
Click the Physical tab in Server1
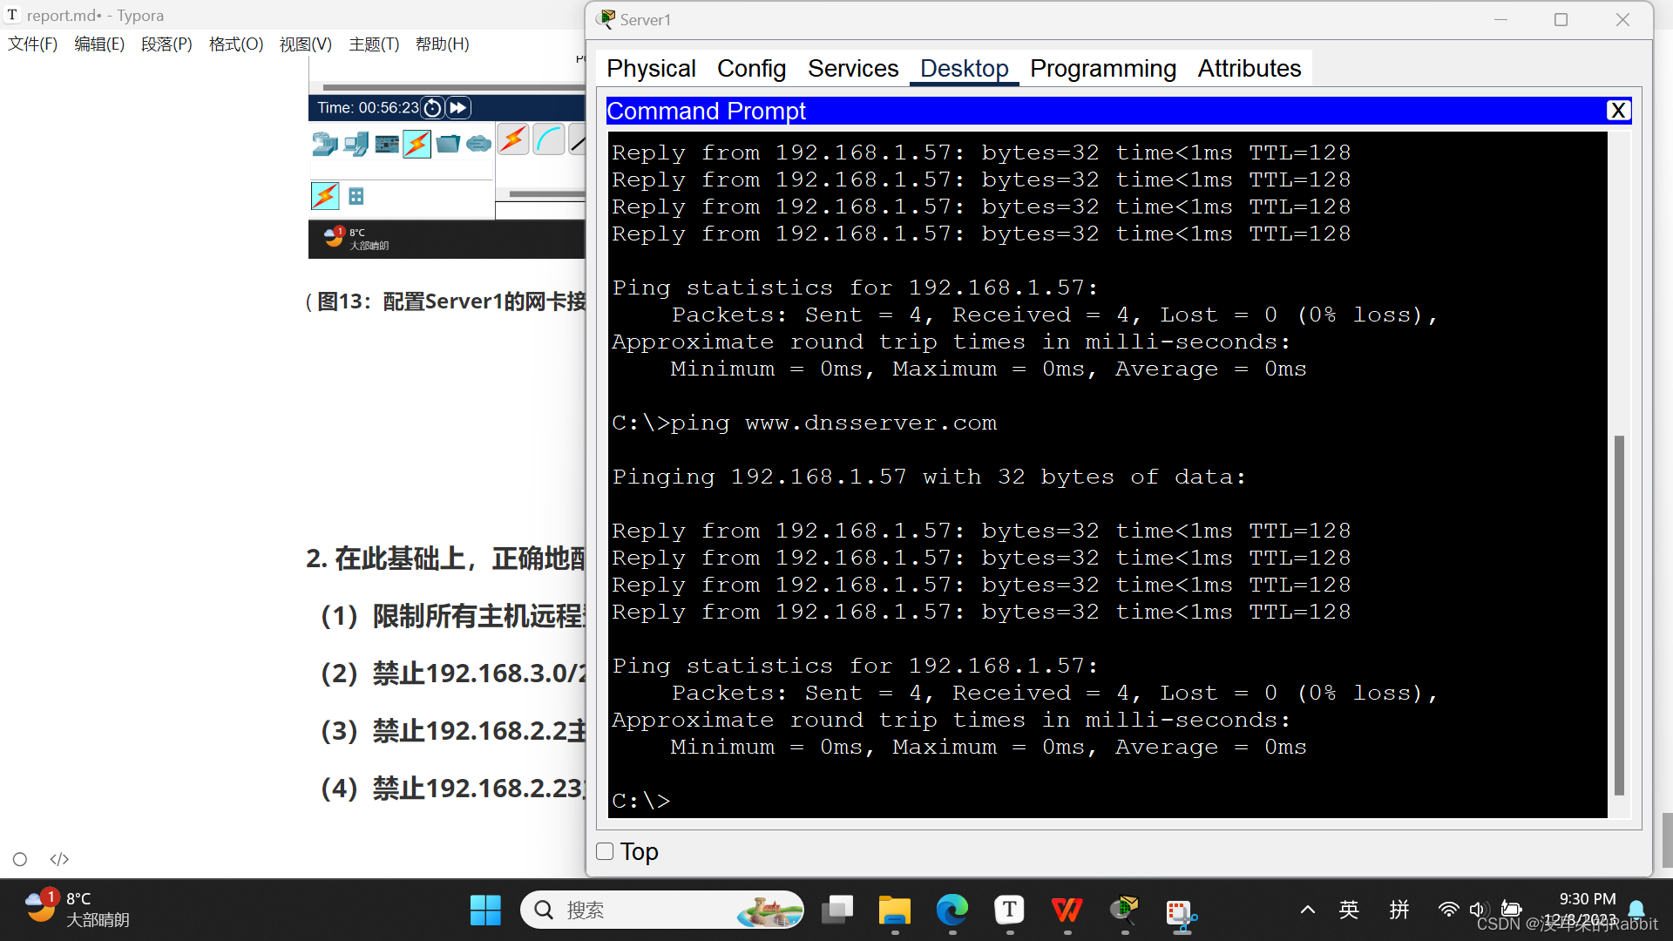pyautogui.click(x=652, y=68)
